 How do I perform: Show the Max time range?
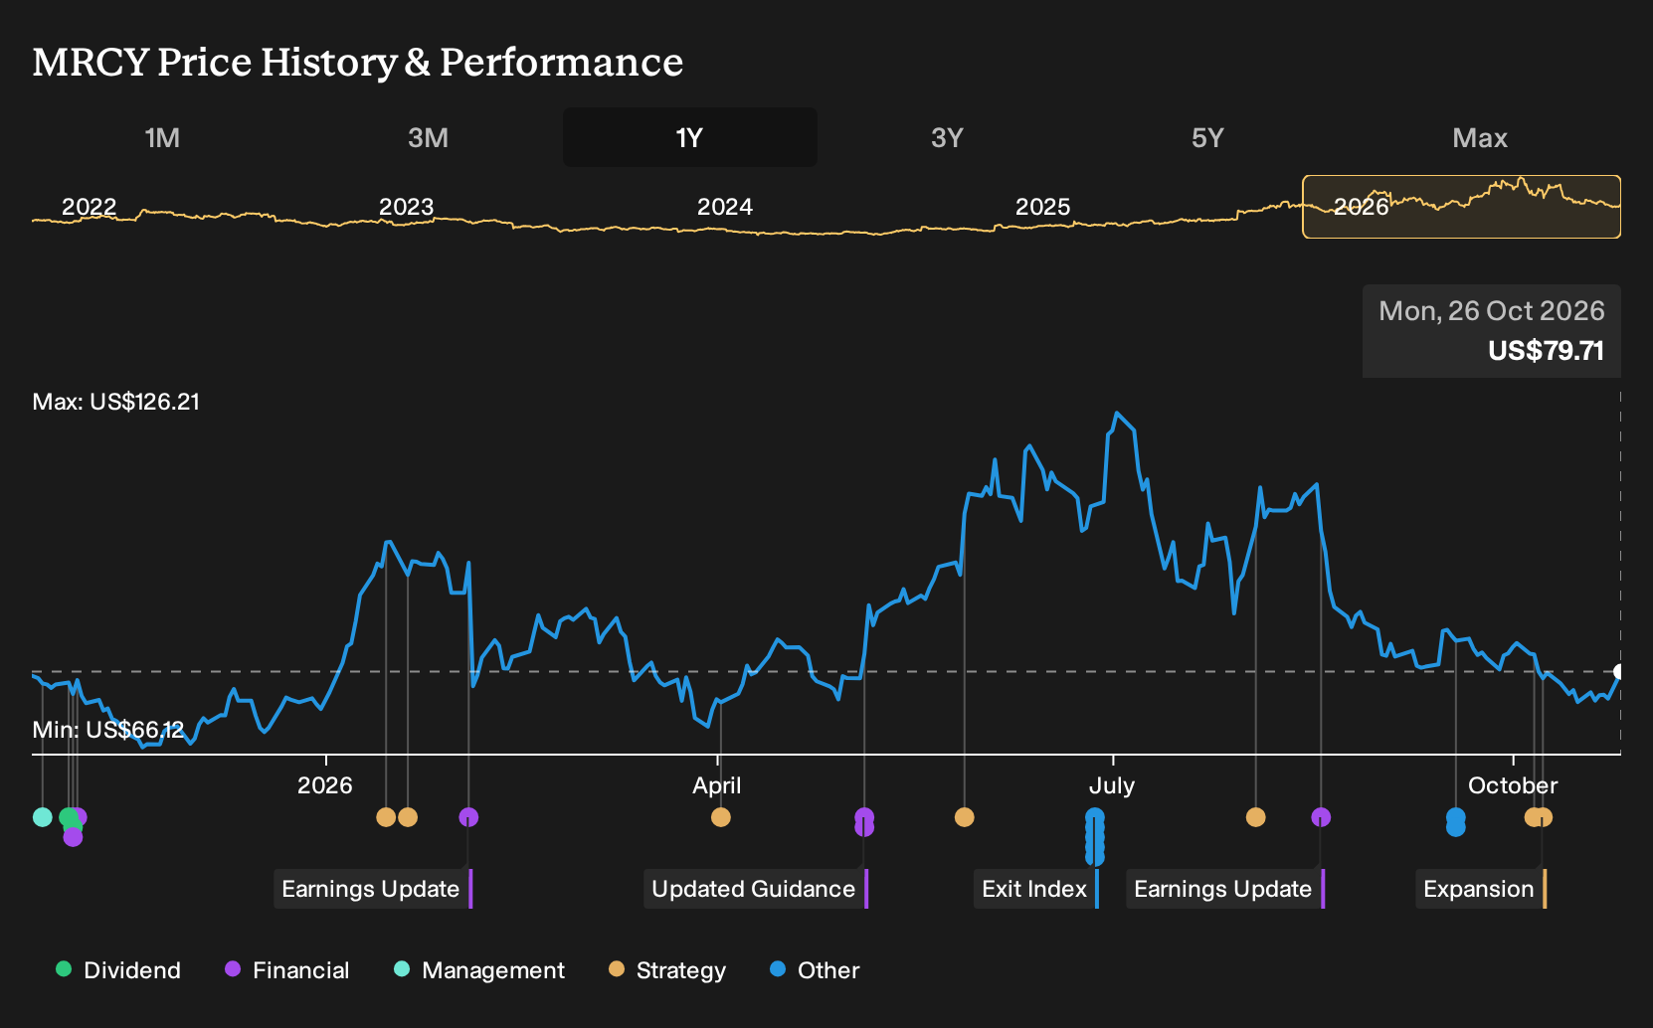pyautogui.click(x=1480, y=137)
